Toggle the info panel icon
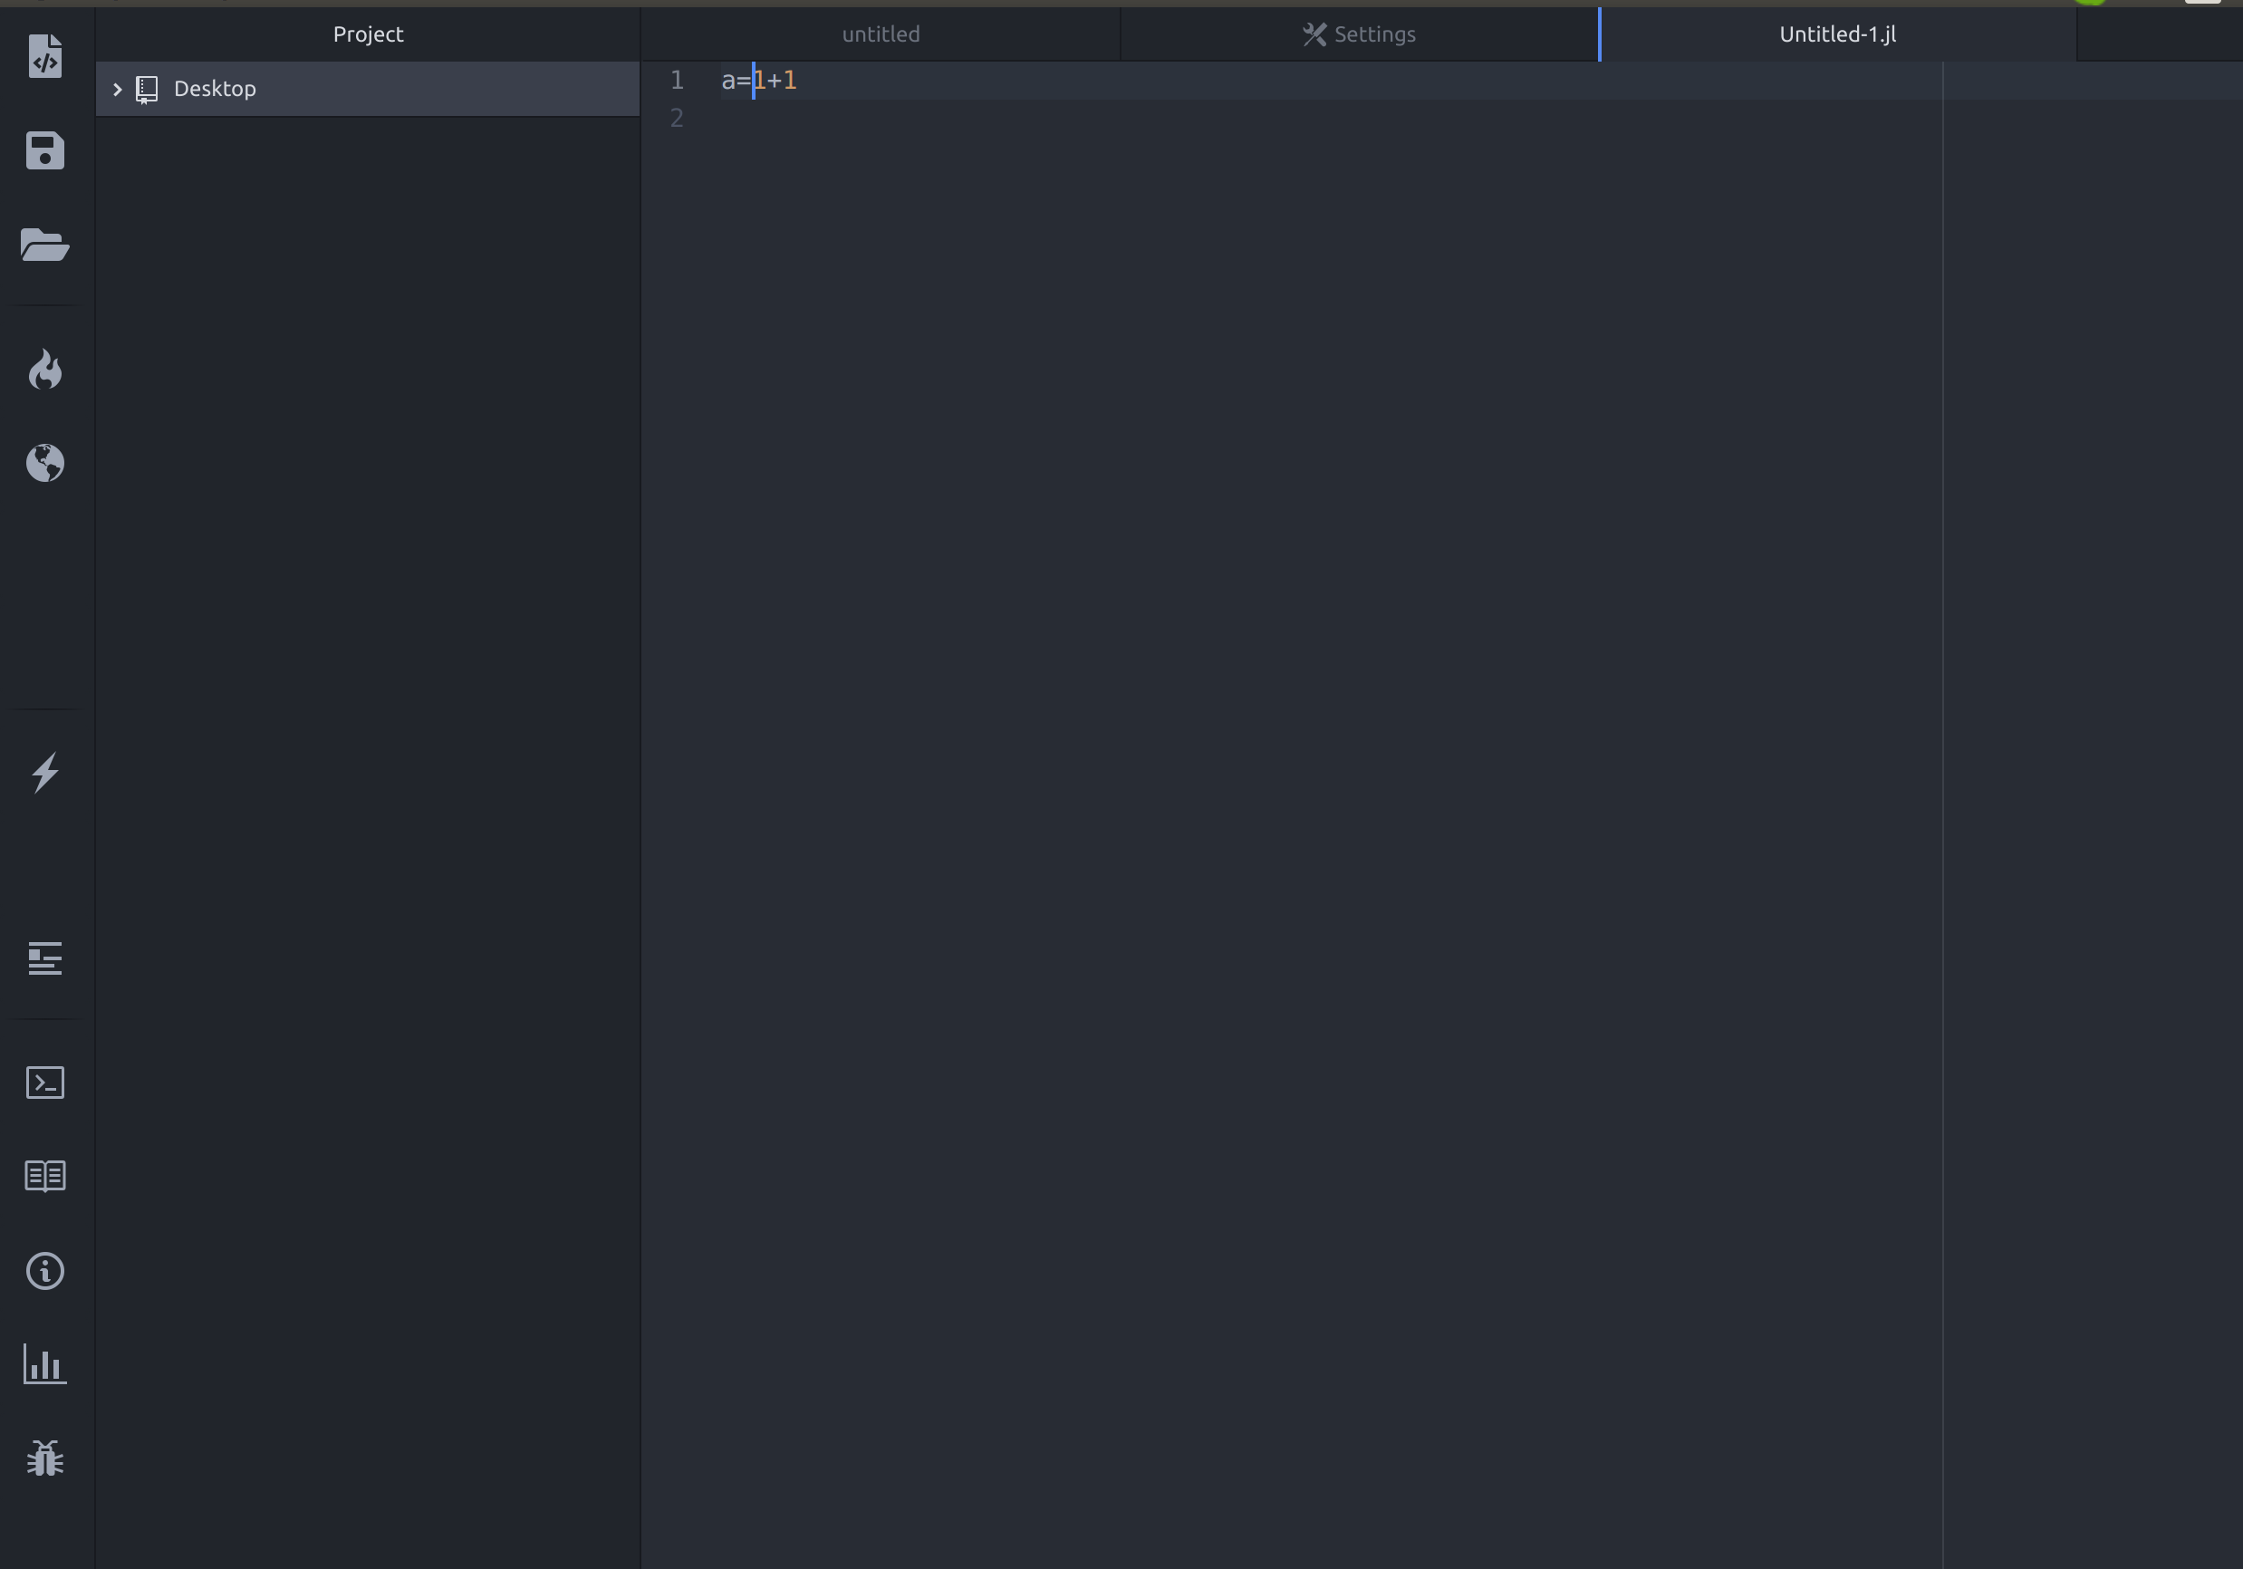 point(46,1271)
